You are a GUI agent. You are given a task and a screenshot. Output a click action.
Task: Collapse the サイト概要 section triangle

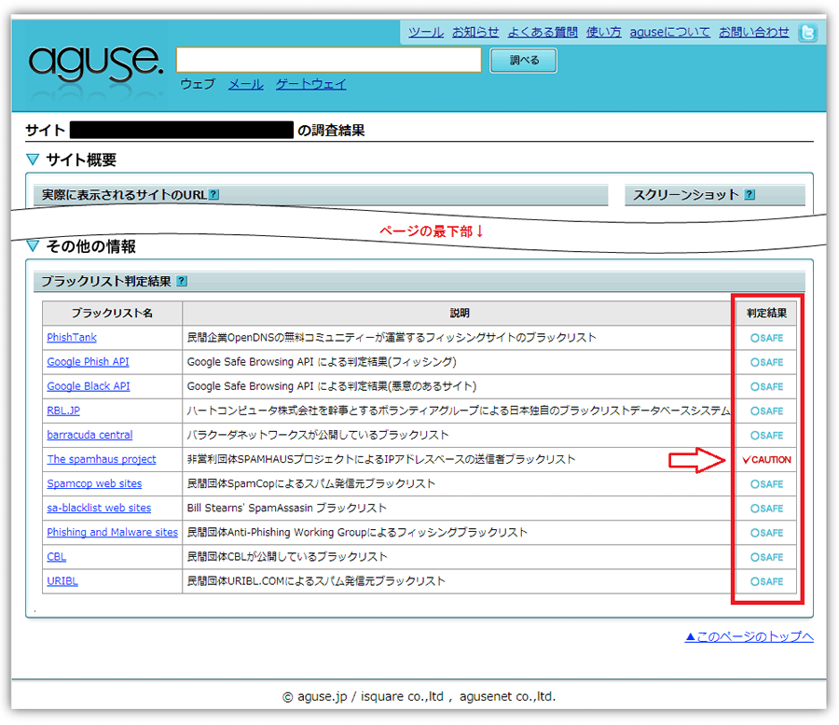coord(33,160)
